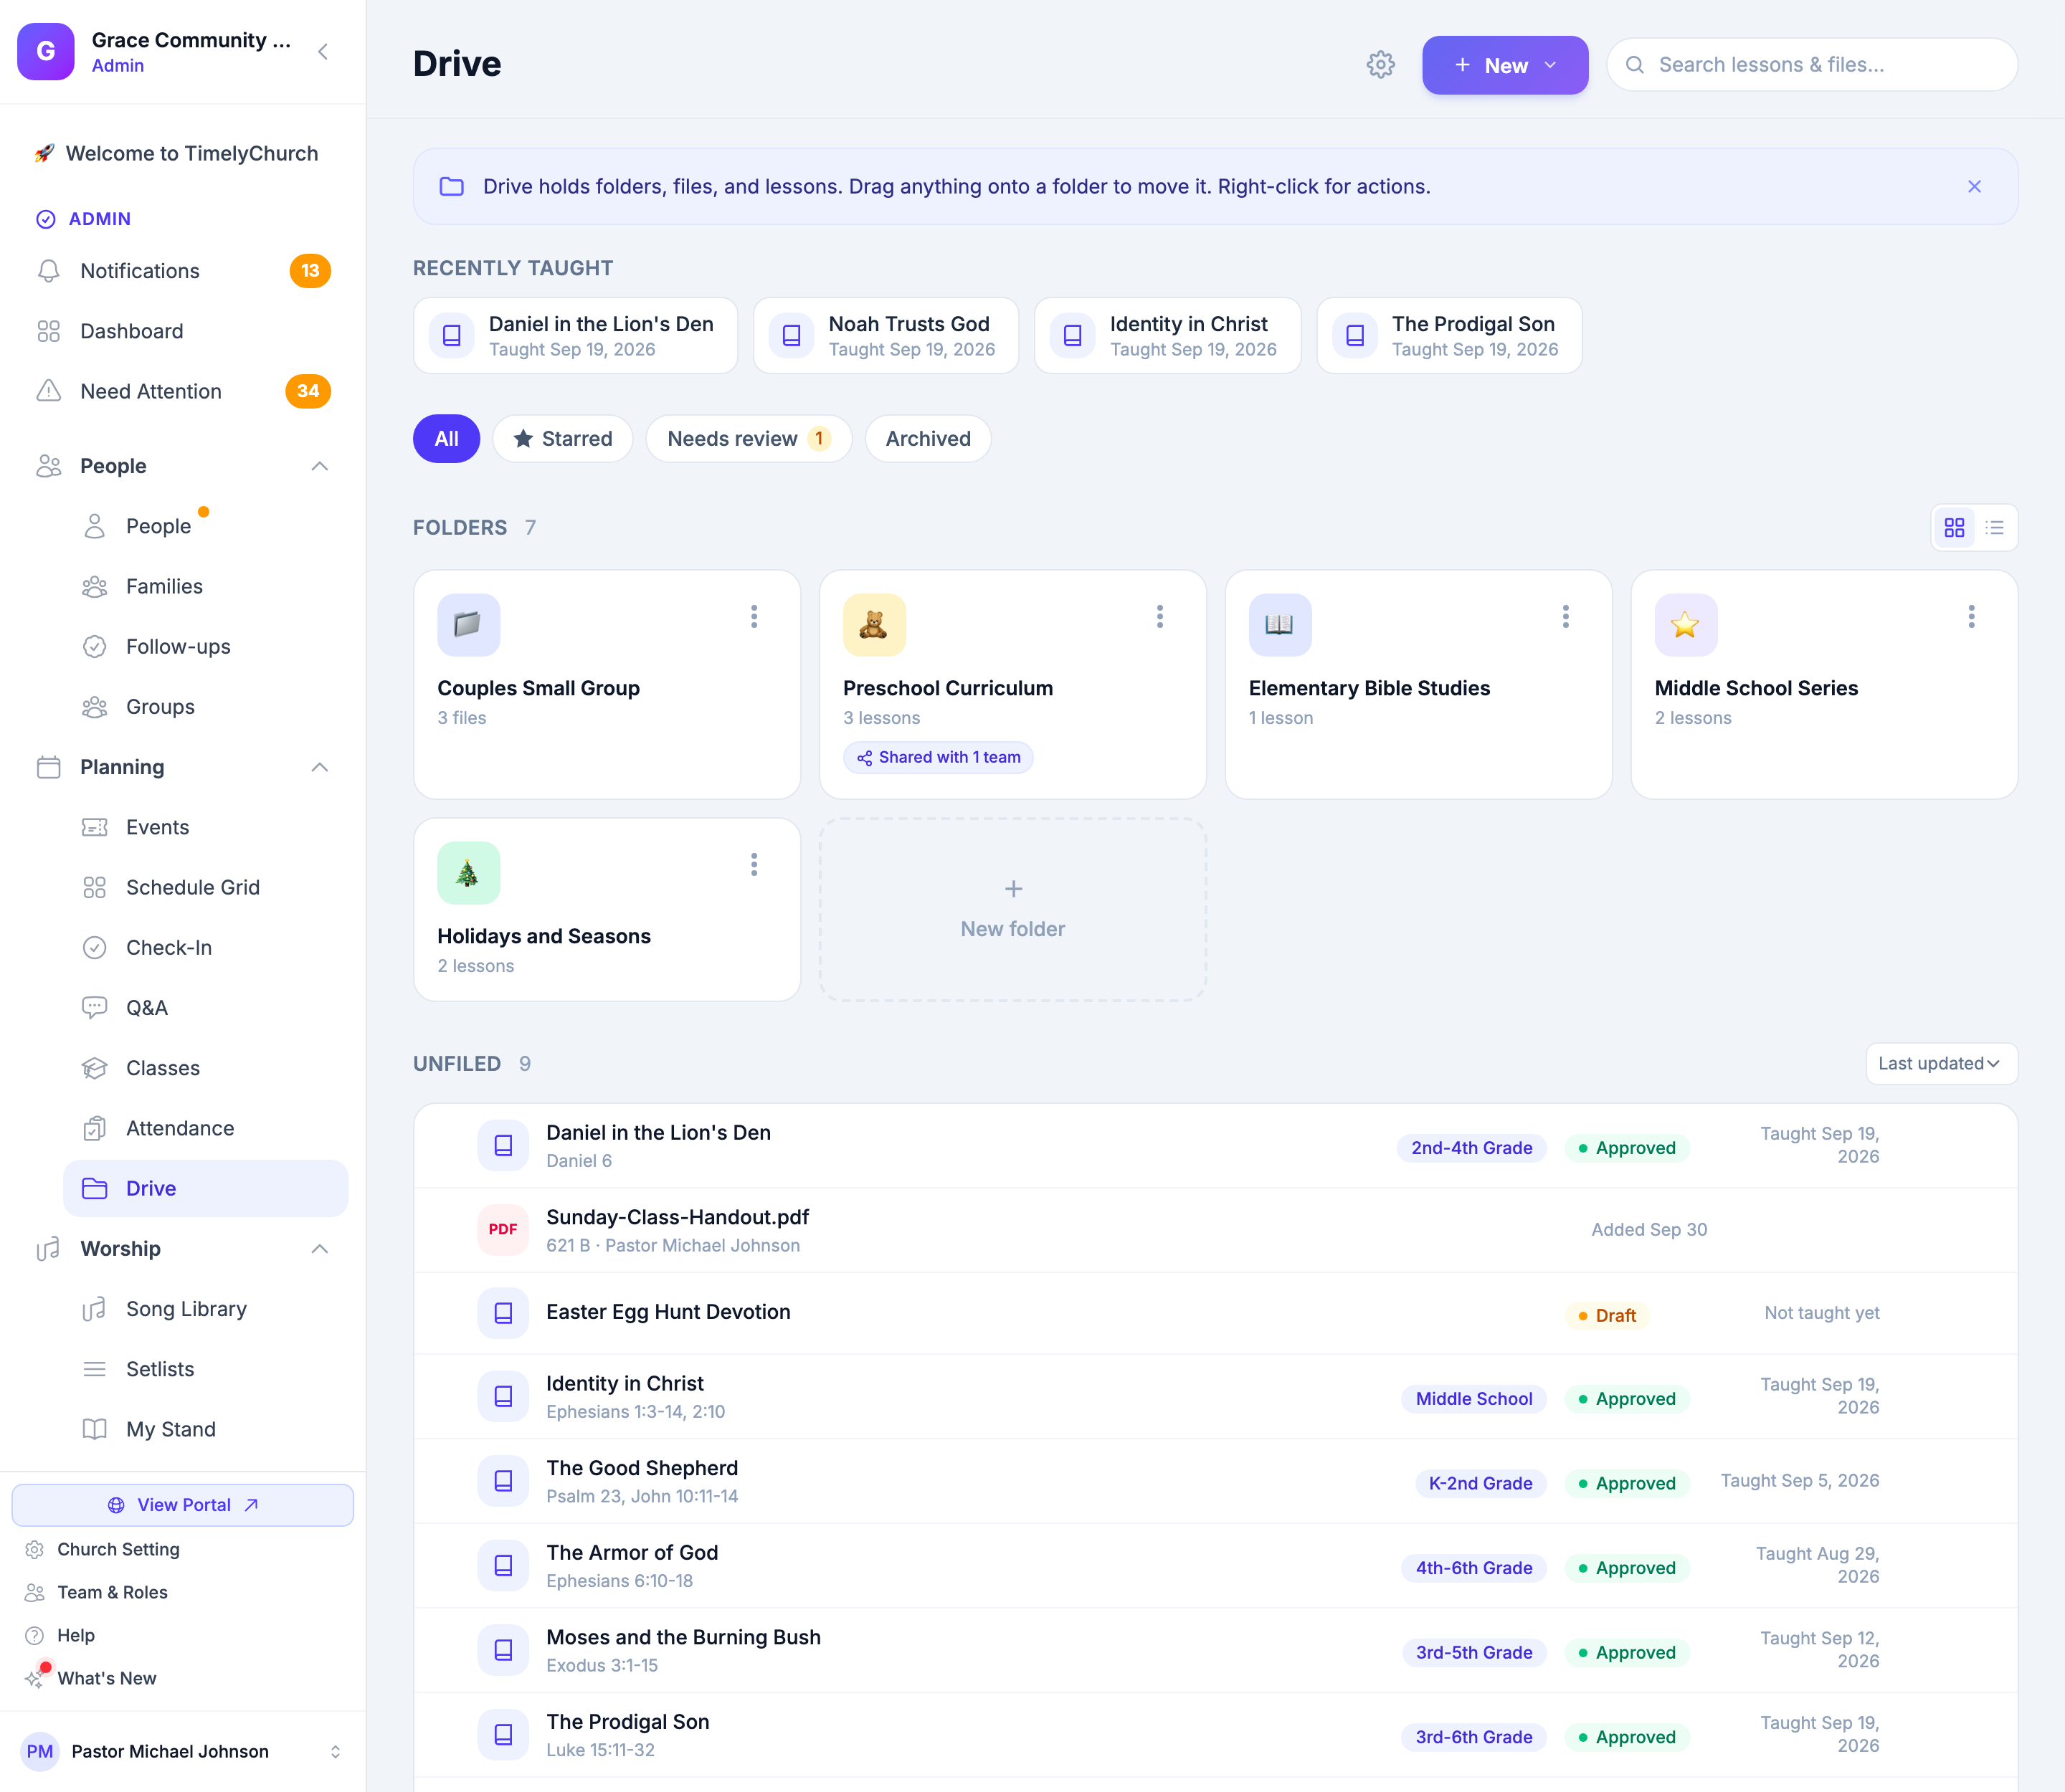Select the Archived filter tab
This screenshot has height=1792, width=2065.
(927, 439)
